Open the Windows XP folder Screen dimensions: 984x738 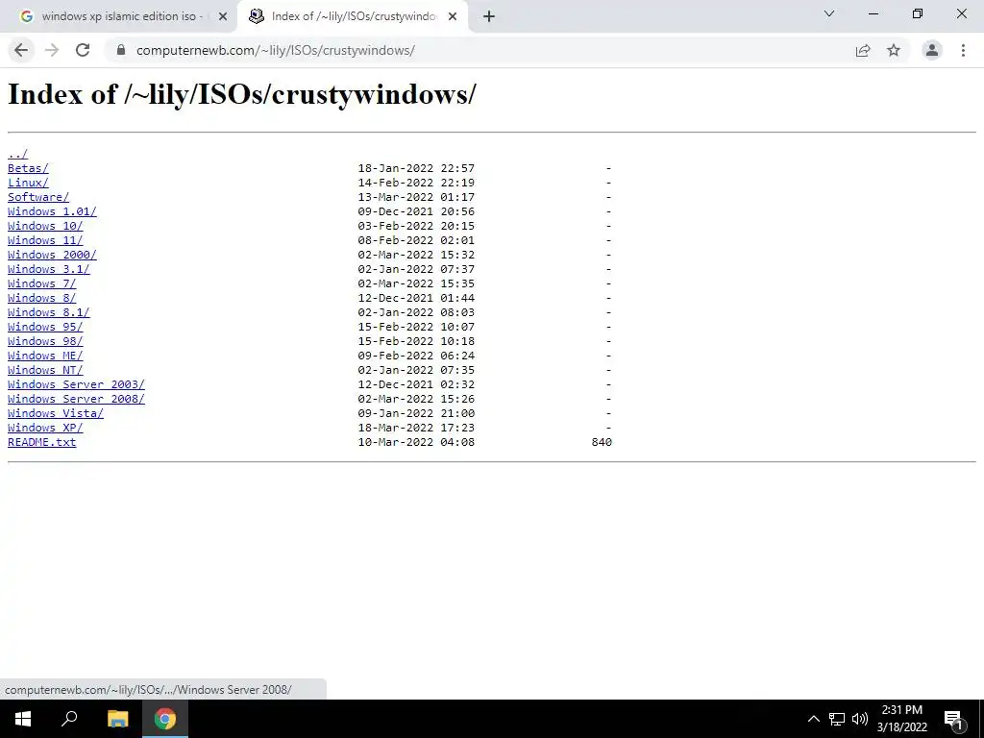click(45, 428)
